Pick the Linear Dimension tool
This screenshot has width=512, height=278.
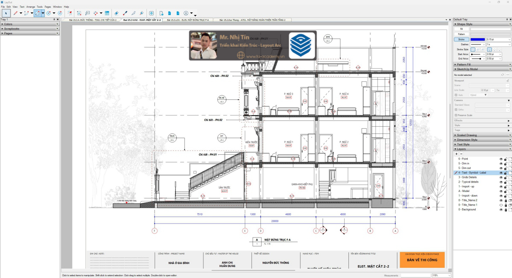tap(96, 13)
